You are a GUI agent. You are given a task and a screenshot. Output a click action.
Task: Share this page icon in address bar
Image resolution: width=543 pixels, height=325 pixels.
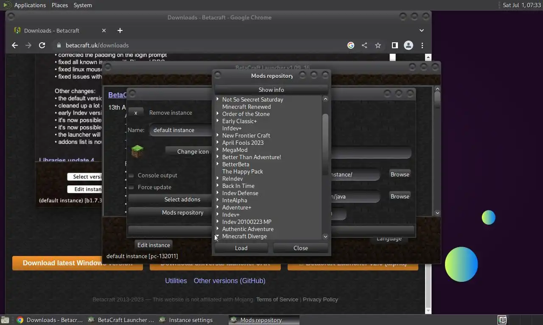click(x=364, y=45)
